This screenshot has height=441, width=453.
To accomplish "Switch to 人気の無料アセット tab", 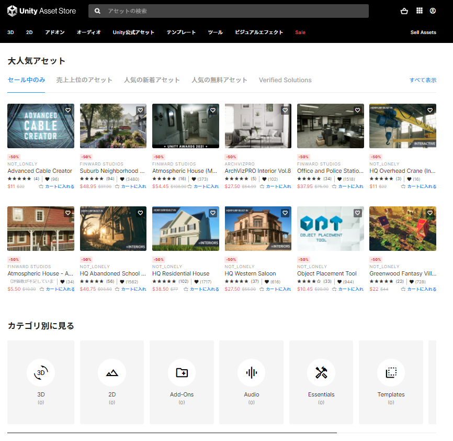I will [x=220, y=80].
